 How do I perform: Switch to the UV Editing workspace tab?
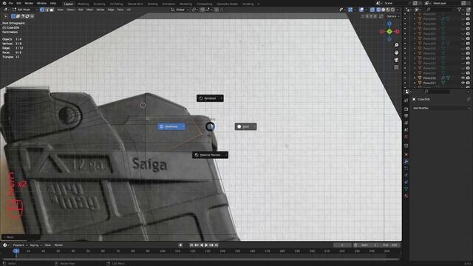(117, 4)
